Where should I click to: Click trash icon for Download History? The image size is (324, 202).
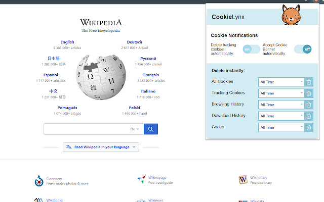point(309,116)
